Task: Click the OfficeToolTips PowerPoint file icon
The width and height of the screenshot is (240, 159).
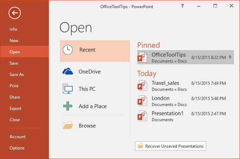Action: coord(143,57)
